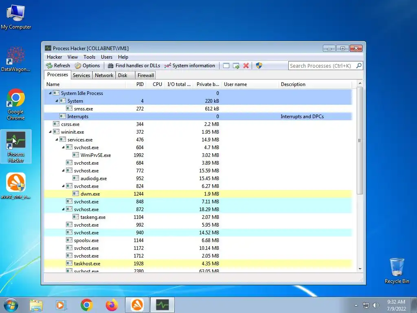Collapse svchost.exe PID 772 node

(63, 171)
